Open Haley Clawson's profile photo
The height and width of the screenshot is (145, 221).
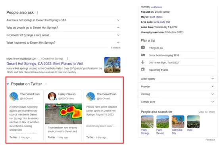[52, 96]
